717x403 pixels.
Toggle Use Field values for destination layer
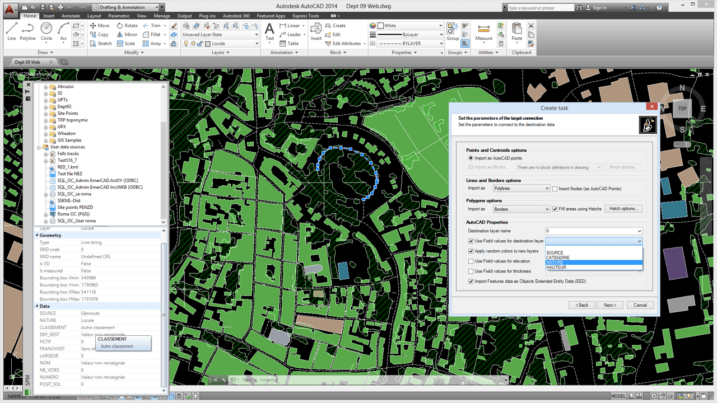[471, 241]
